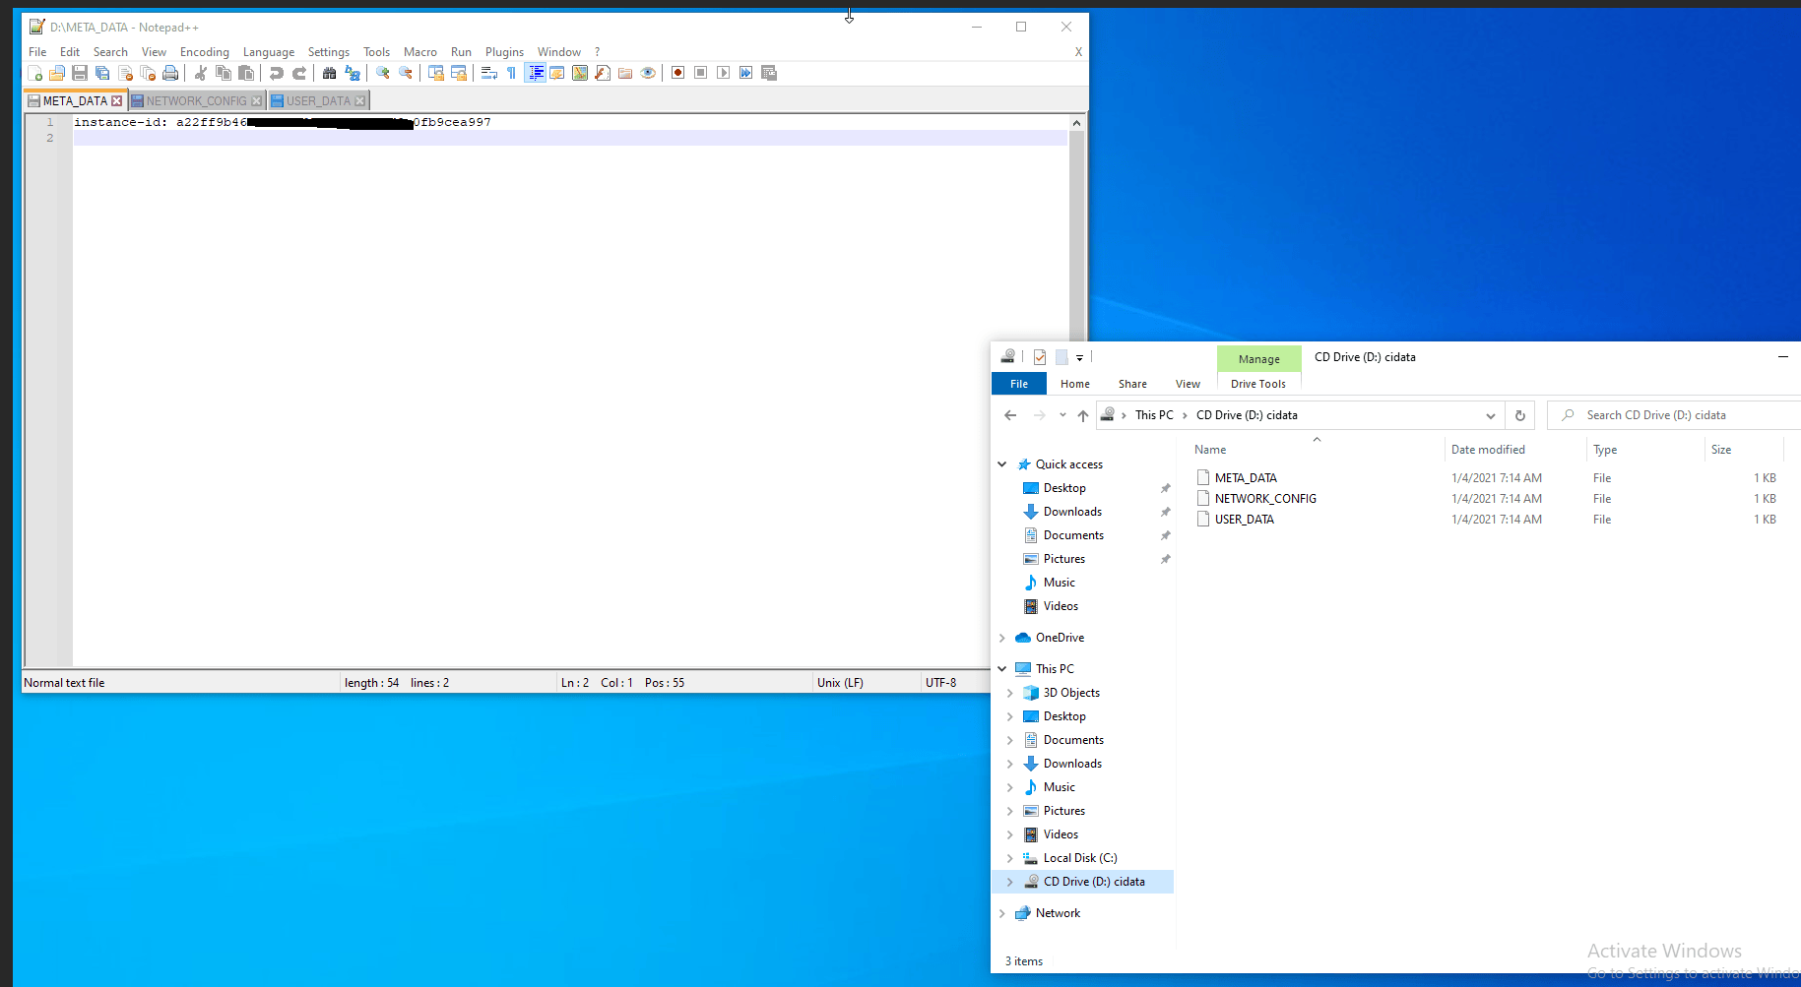The image size is (1801, 987).
Task: Toggle Word Wrap toolbar button
Action: pos(489,73)
